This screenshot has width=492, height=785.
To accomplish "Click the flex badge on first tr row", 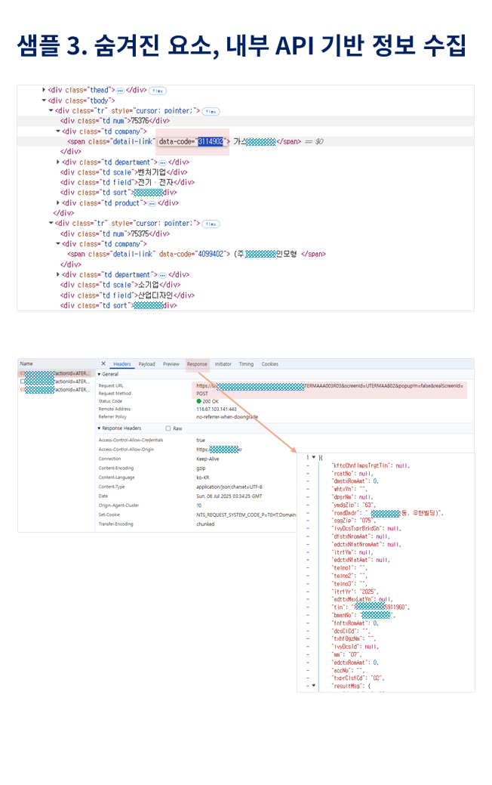I will 211,111.
